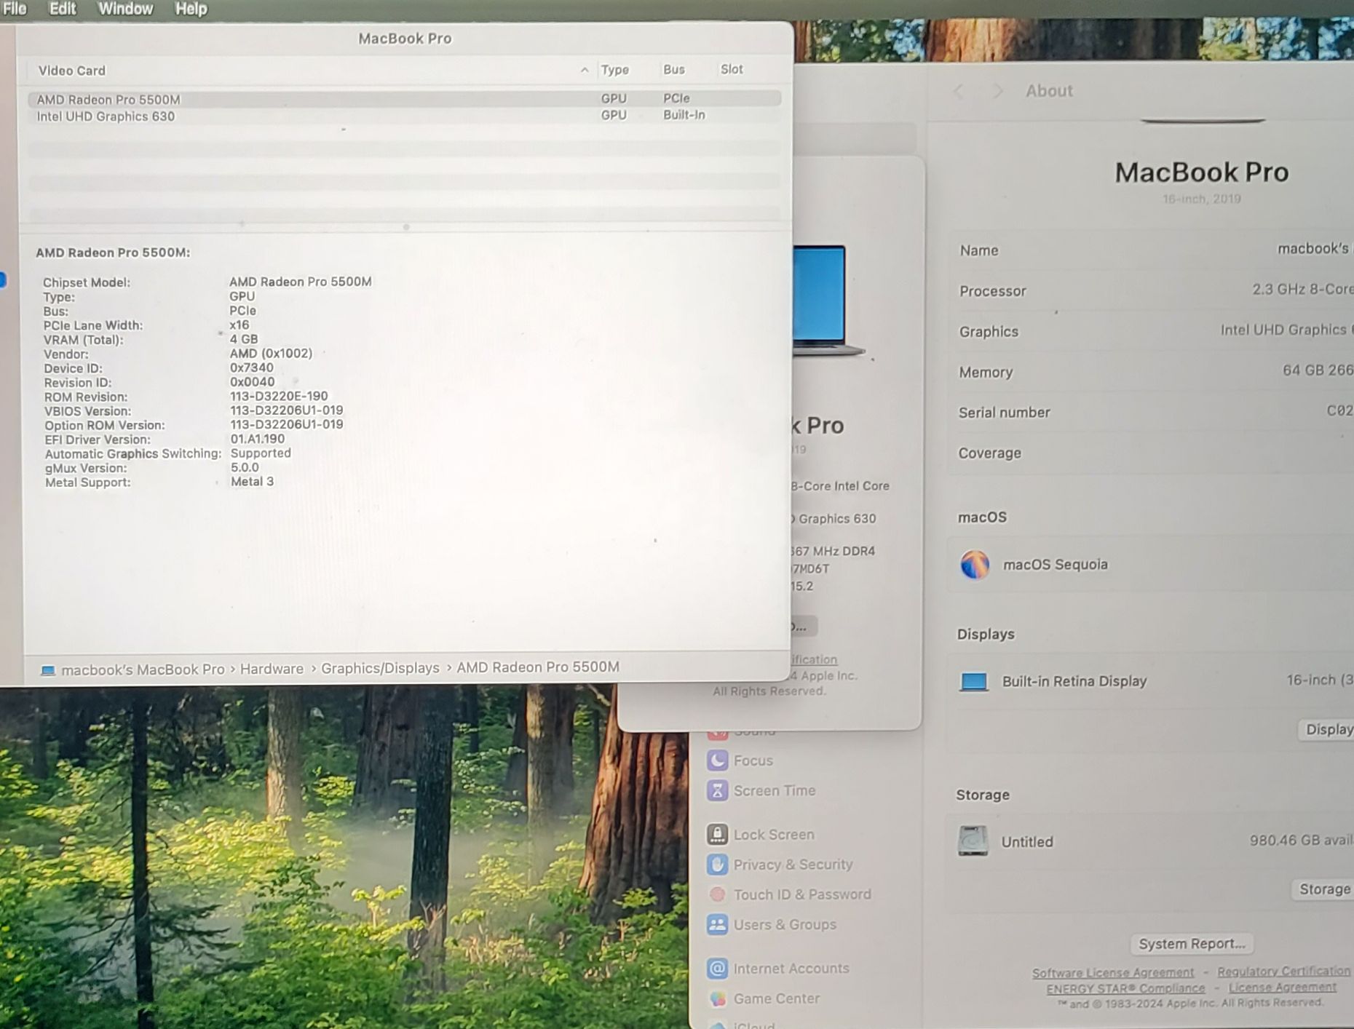Click the Built-in Retina Display monitor icon
Image resolution: width=1354 pixels, height=1029 pixels.
point(973,681)
